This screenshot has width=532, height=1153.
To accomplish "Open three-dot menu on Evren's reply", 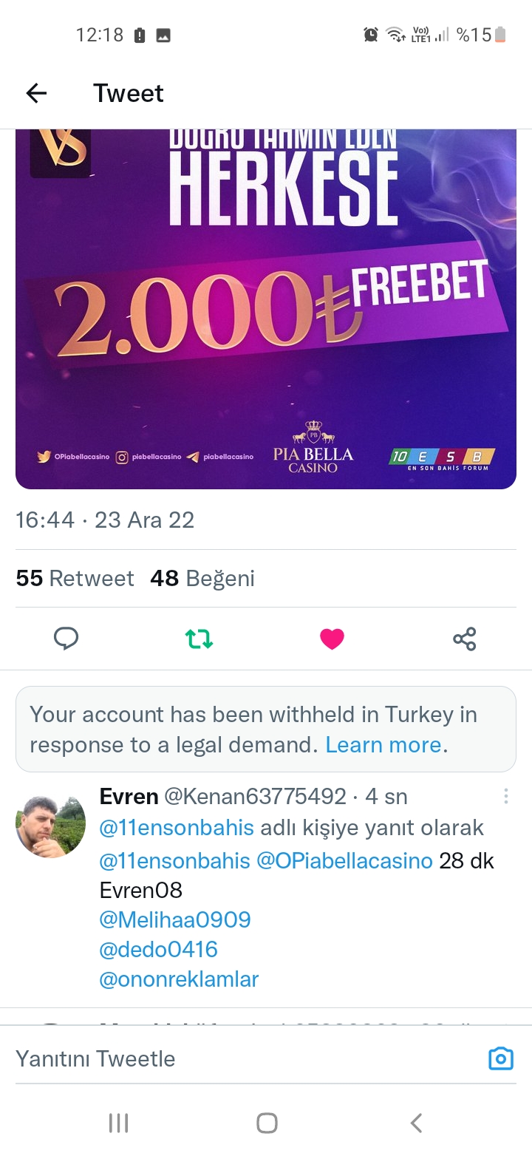I will pyautogui.click(x=506, y=796).
